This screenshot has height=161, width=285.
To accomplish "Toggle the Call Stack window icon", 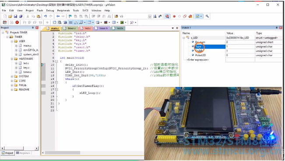I will pos(76,22).
